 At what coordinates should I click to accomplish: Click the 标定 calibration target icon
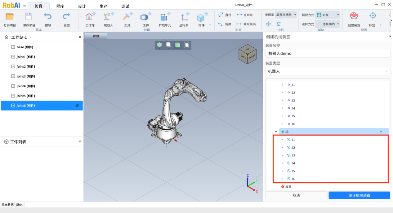tap(373, 15)
